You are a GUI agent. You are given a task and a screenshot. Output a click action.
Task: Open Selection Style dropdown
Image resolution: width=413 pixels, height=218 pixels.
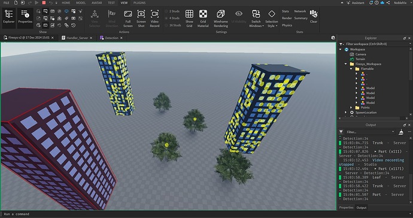pos(272,19)
